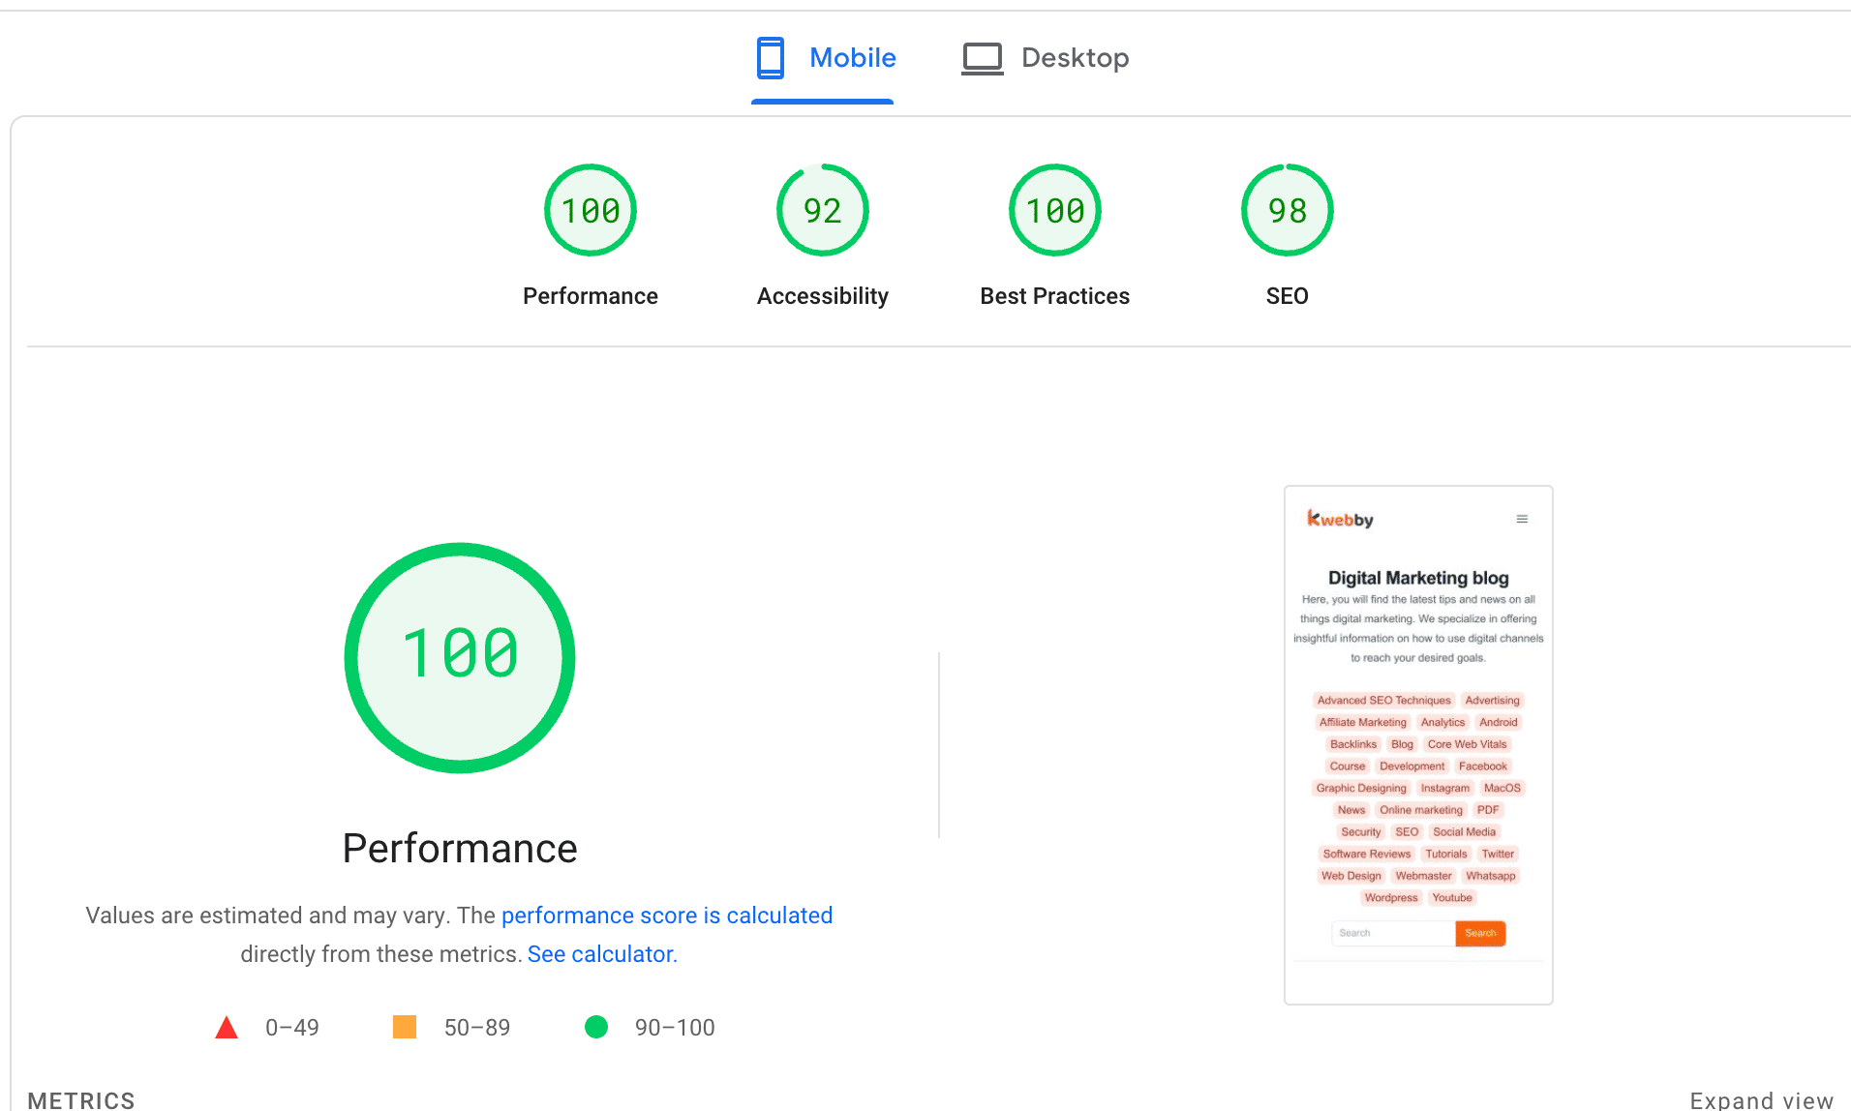Screen dimensions: 1851x1111
Task: Click the orange square 50–89 legend
Action: tap(405, 1028)
